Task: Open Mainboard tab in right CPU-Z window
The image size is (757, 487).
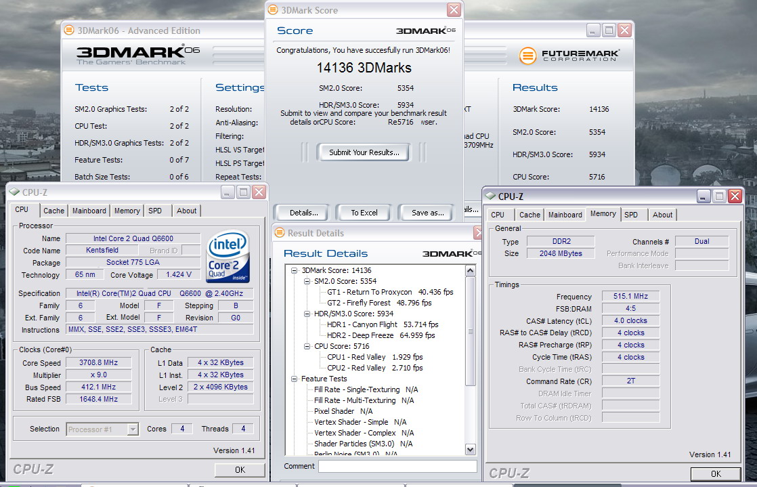Action: pyautogui.click(x=565, y=215)
